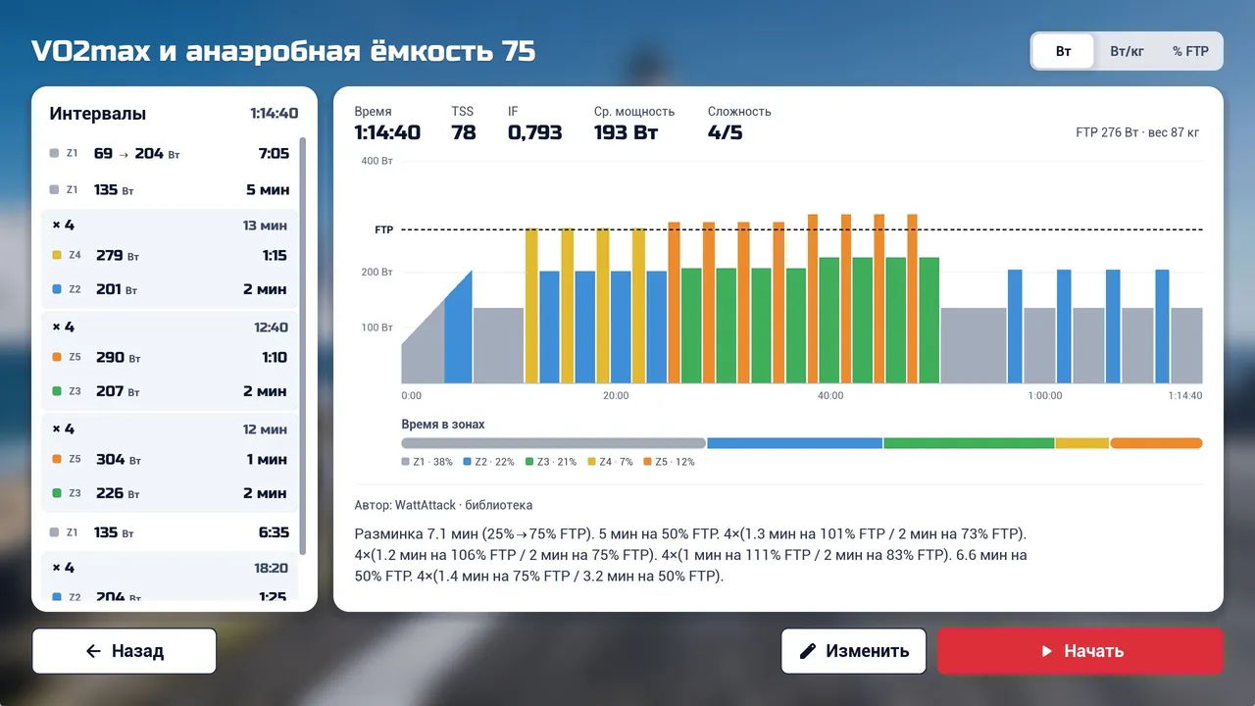Select the × 4 group header lasting 12 мин
The width and height of the screenshot is (1255, 706).
click(170, 429)
